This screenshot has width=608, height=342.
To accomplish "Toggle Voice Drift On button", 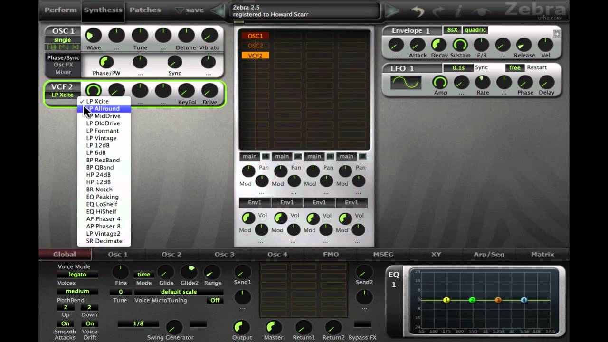I will (x=89, y=324).
